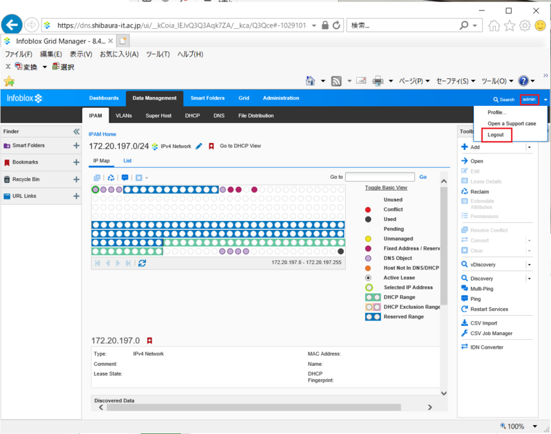Open the ファイル(F) browser menu
551x434 pixels.
19,54
